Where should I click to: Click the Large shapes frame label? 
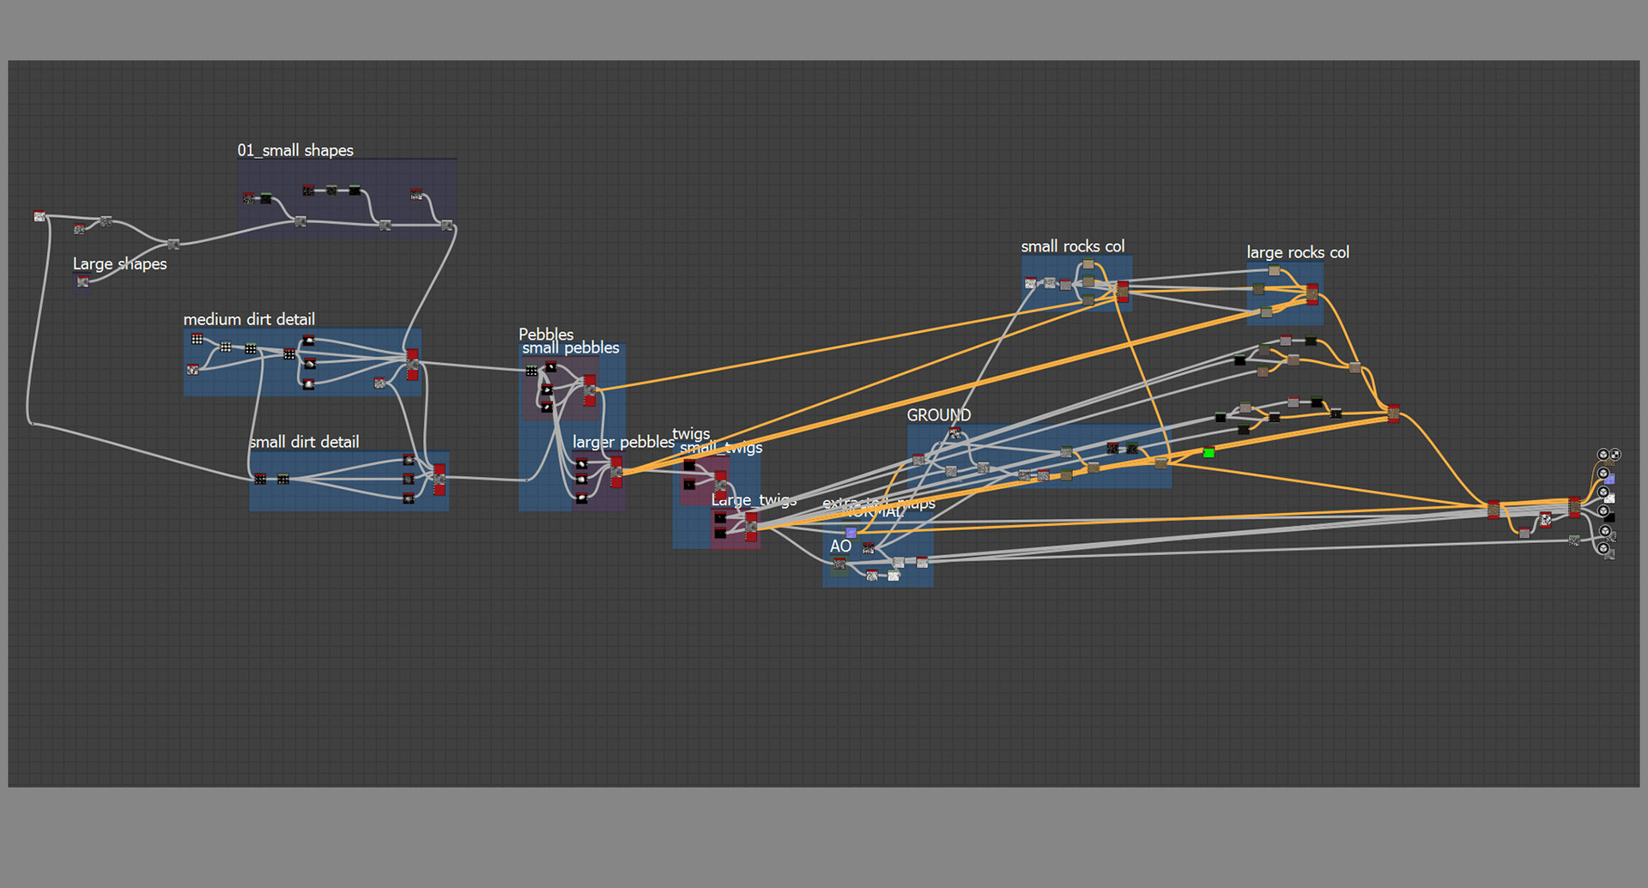coord(119,264)
